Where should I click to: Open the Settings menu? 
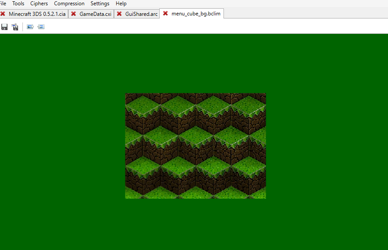[x=100, y=4]
